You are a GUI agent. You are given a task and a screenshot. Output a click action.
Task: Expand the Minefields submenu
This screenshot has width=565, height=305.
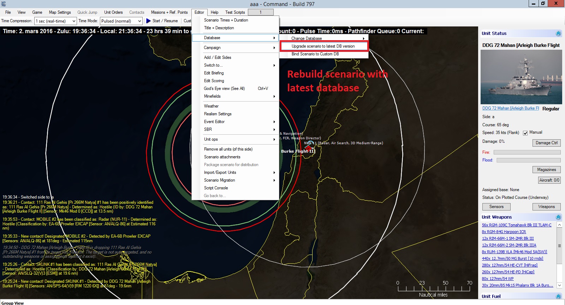pos(235,96)
